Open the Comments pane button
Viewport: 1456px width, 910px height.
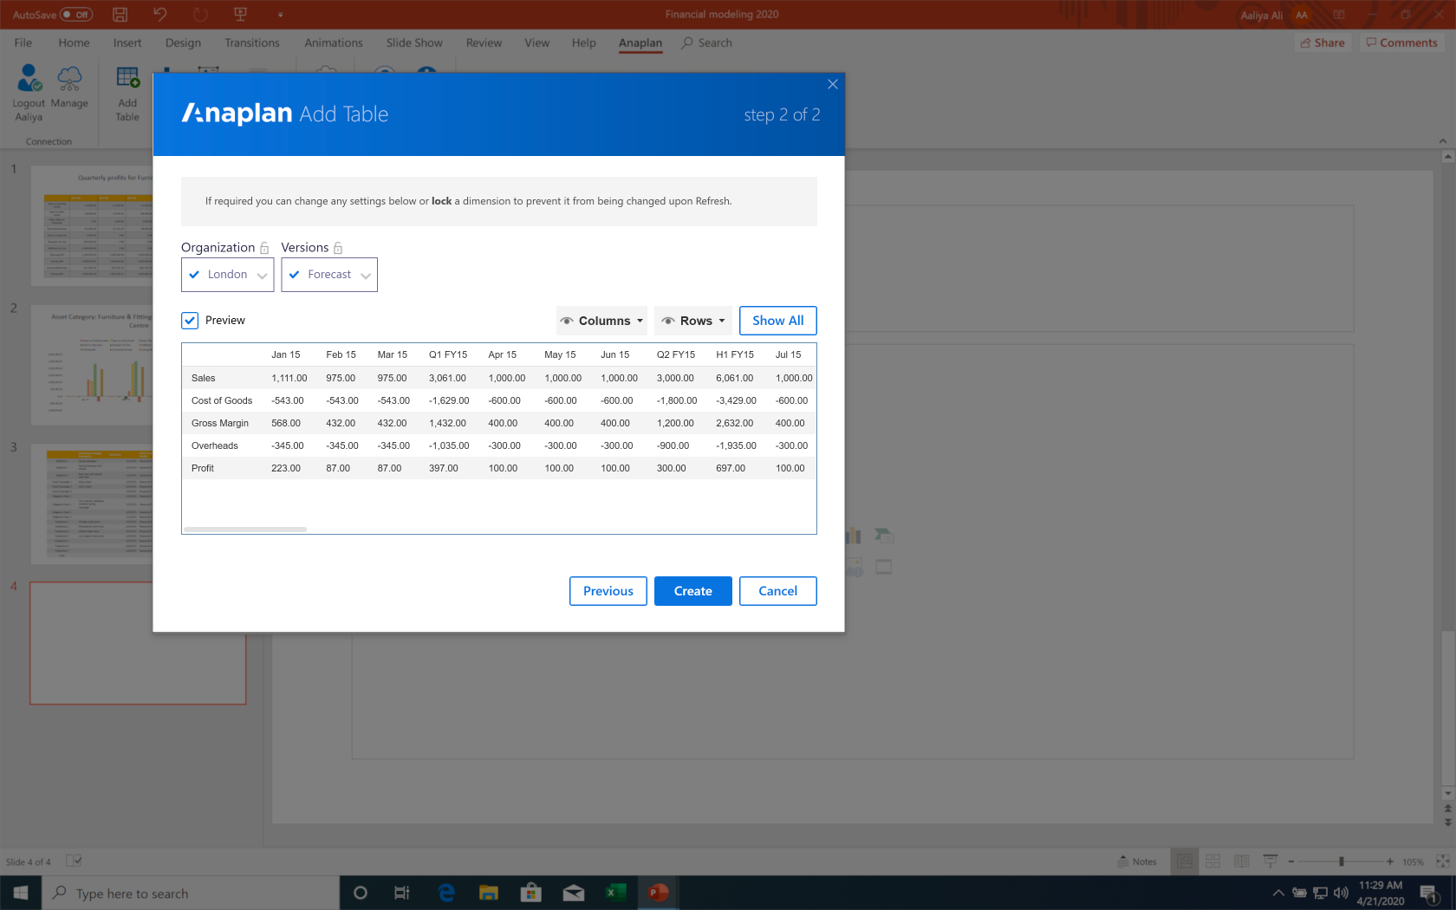point(1401,42)
